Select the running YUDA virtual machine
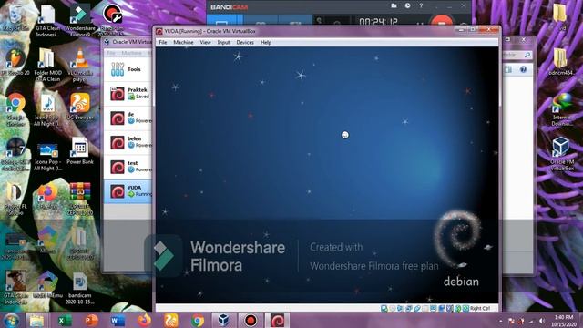 (128, 191)
